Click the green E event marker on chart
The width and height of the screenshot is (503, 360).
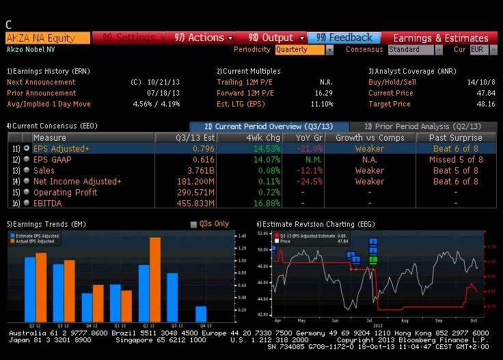373,260
